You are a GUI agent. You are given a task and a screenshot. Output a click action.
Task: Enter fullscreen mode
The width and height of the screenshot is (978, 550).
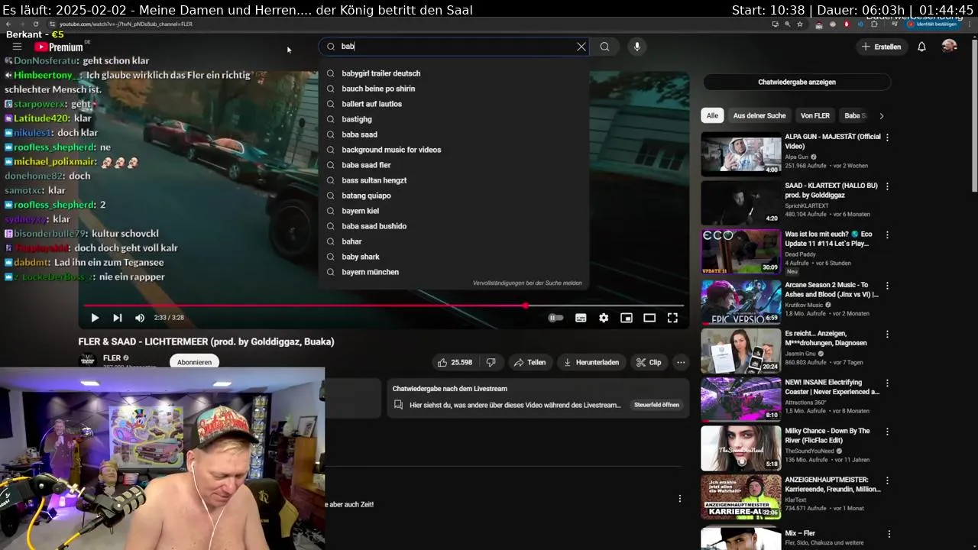(x=672, y=318)
